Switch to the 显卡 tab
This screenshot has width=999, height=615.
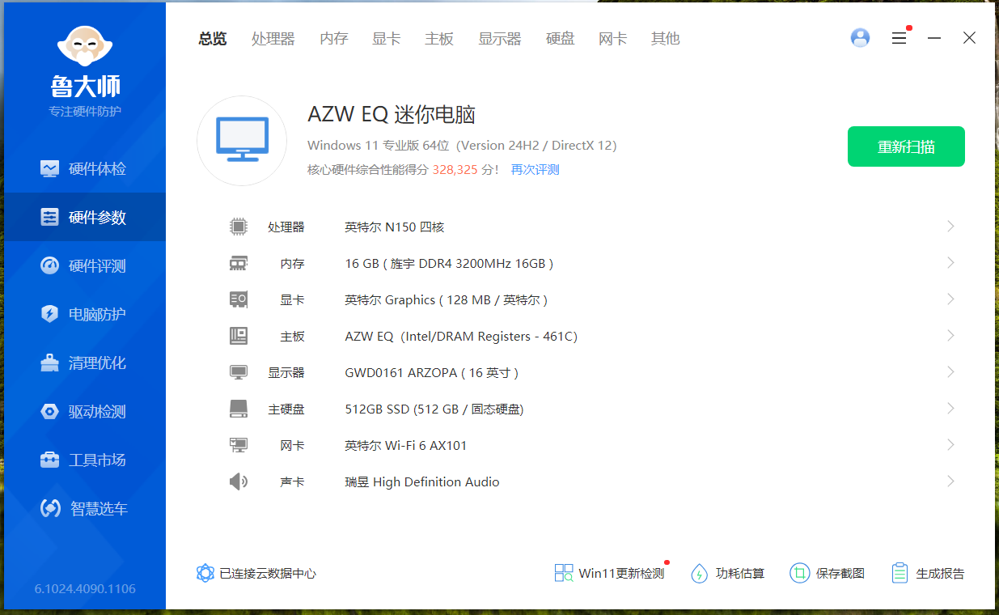pos(387,39)
